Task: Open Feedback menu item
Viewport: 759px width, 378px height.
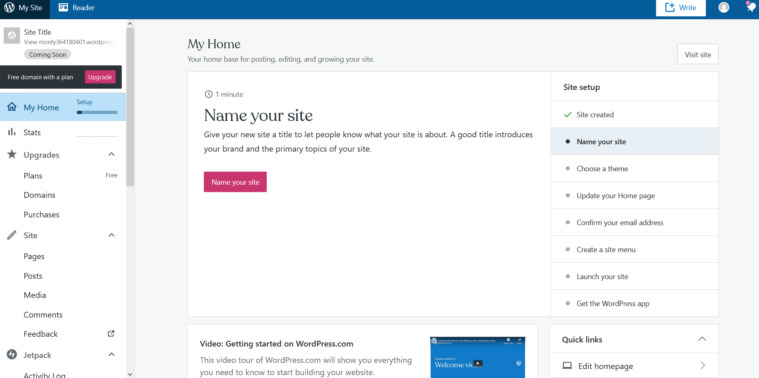Action: point(40,334)
